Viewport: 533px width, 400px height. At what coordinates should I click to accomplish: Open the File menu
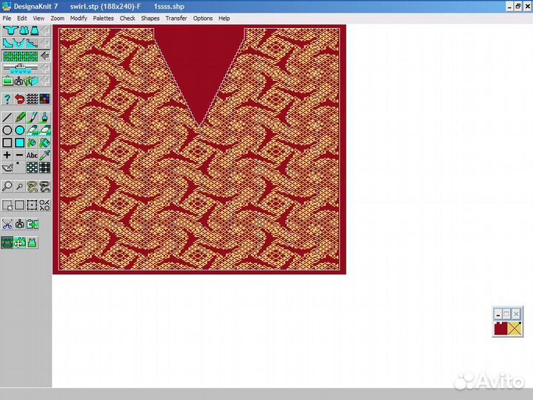[x=7, y=19]
